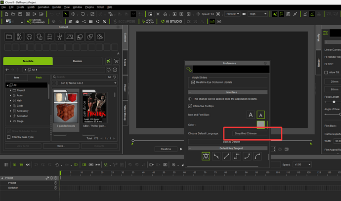Image resolution: width=341 pixels, height=201 pixels.
Task: Click the Template tab button
Action: 28,61
